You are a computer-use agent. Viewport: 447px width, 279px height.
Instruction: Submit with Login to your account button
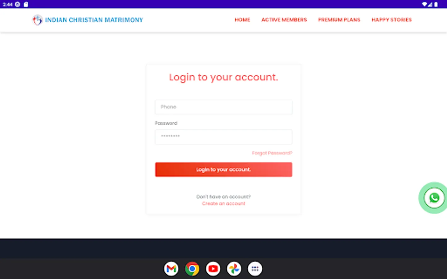click(223, 170)
